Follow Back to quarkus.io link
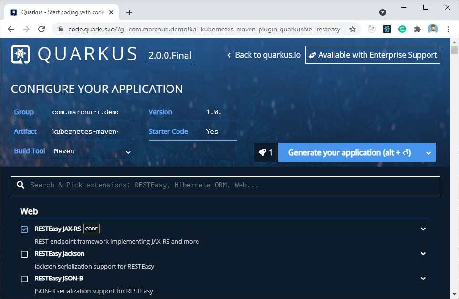Viewport: 459px width, 299px height. [264, 55]
